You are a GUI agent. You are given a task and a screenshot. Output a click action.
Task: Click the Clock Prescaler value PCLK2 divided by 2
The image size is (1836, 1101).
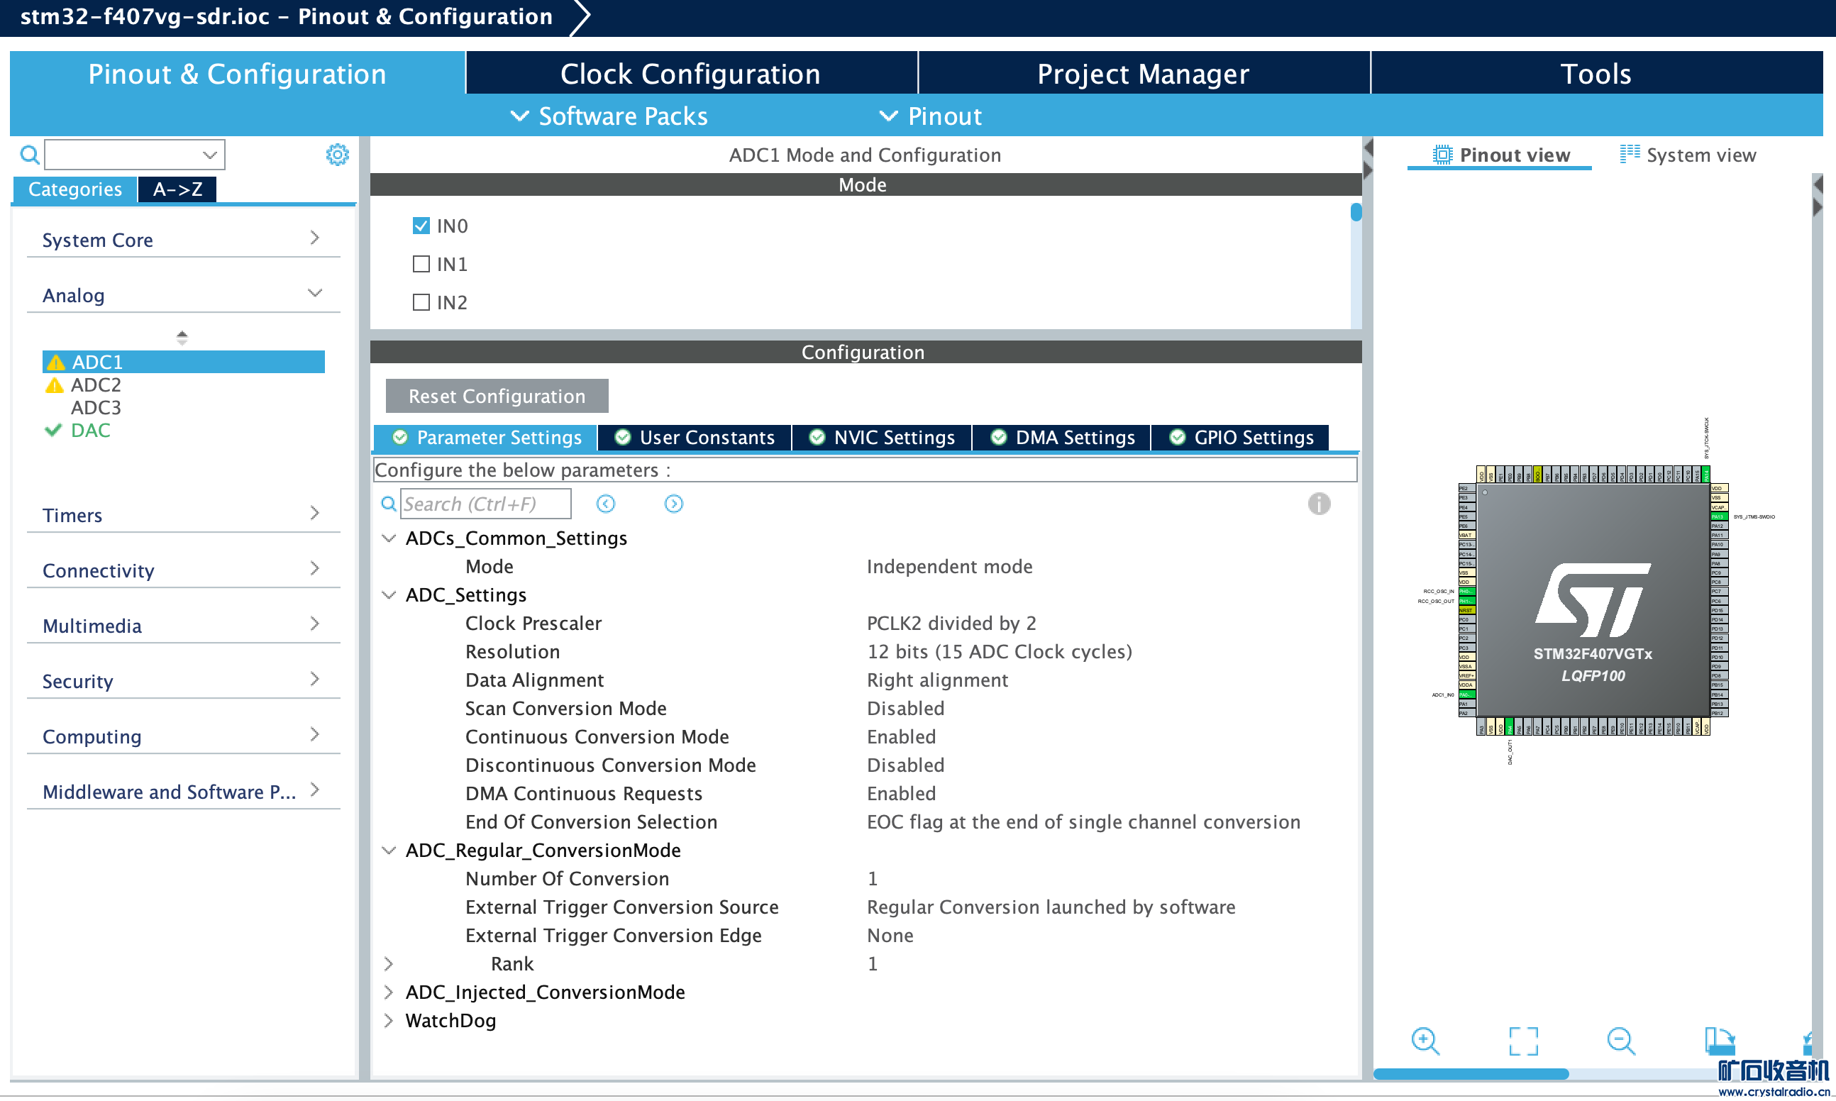pyautogui.click(x=952, y=623)
